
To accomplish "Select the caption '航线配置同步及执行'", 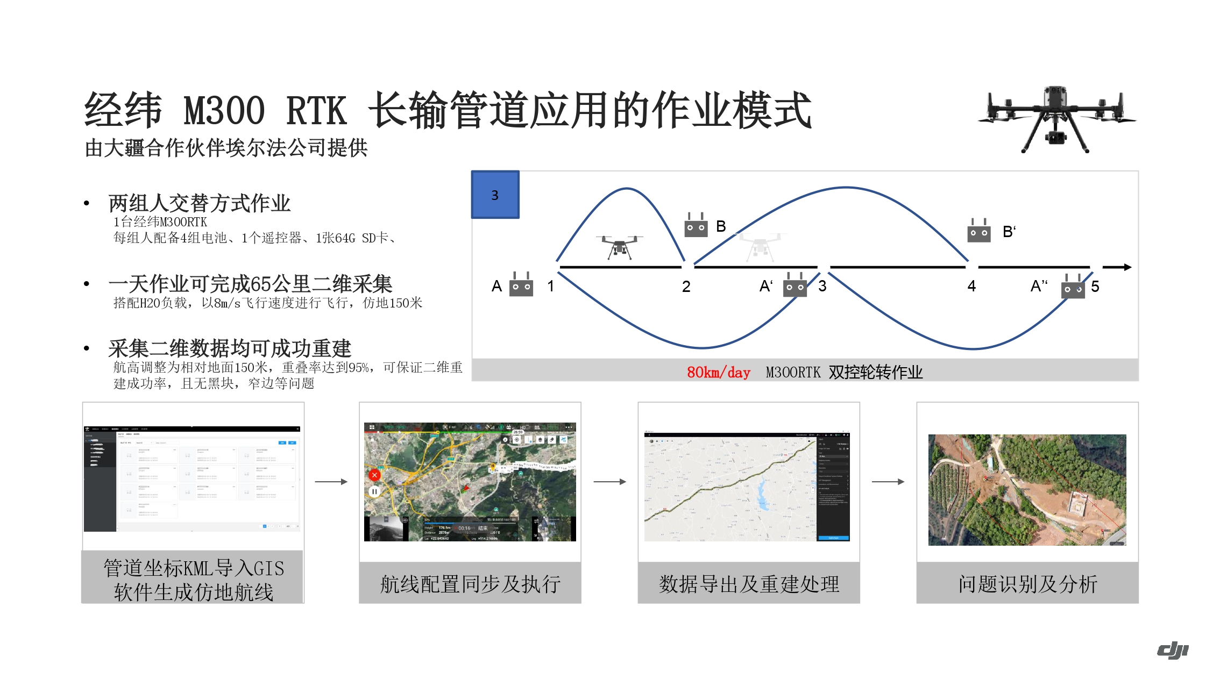I will [471, 584].
